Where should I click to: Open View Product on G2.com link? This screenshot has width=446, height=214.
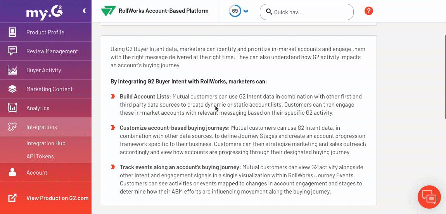57,198
